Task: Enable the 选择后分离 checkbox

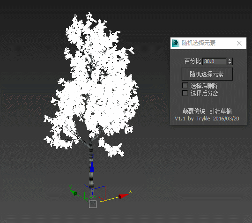Action: pyautogui.click(x=185, y=93)
